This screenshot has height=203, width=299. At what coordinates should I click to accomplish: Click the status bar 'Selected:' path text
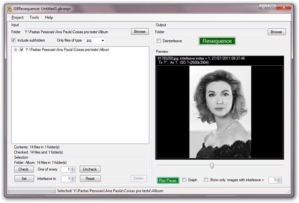(x=110, y=191)
